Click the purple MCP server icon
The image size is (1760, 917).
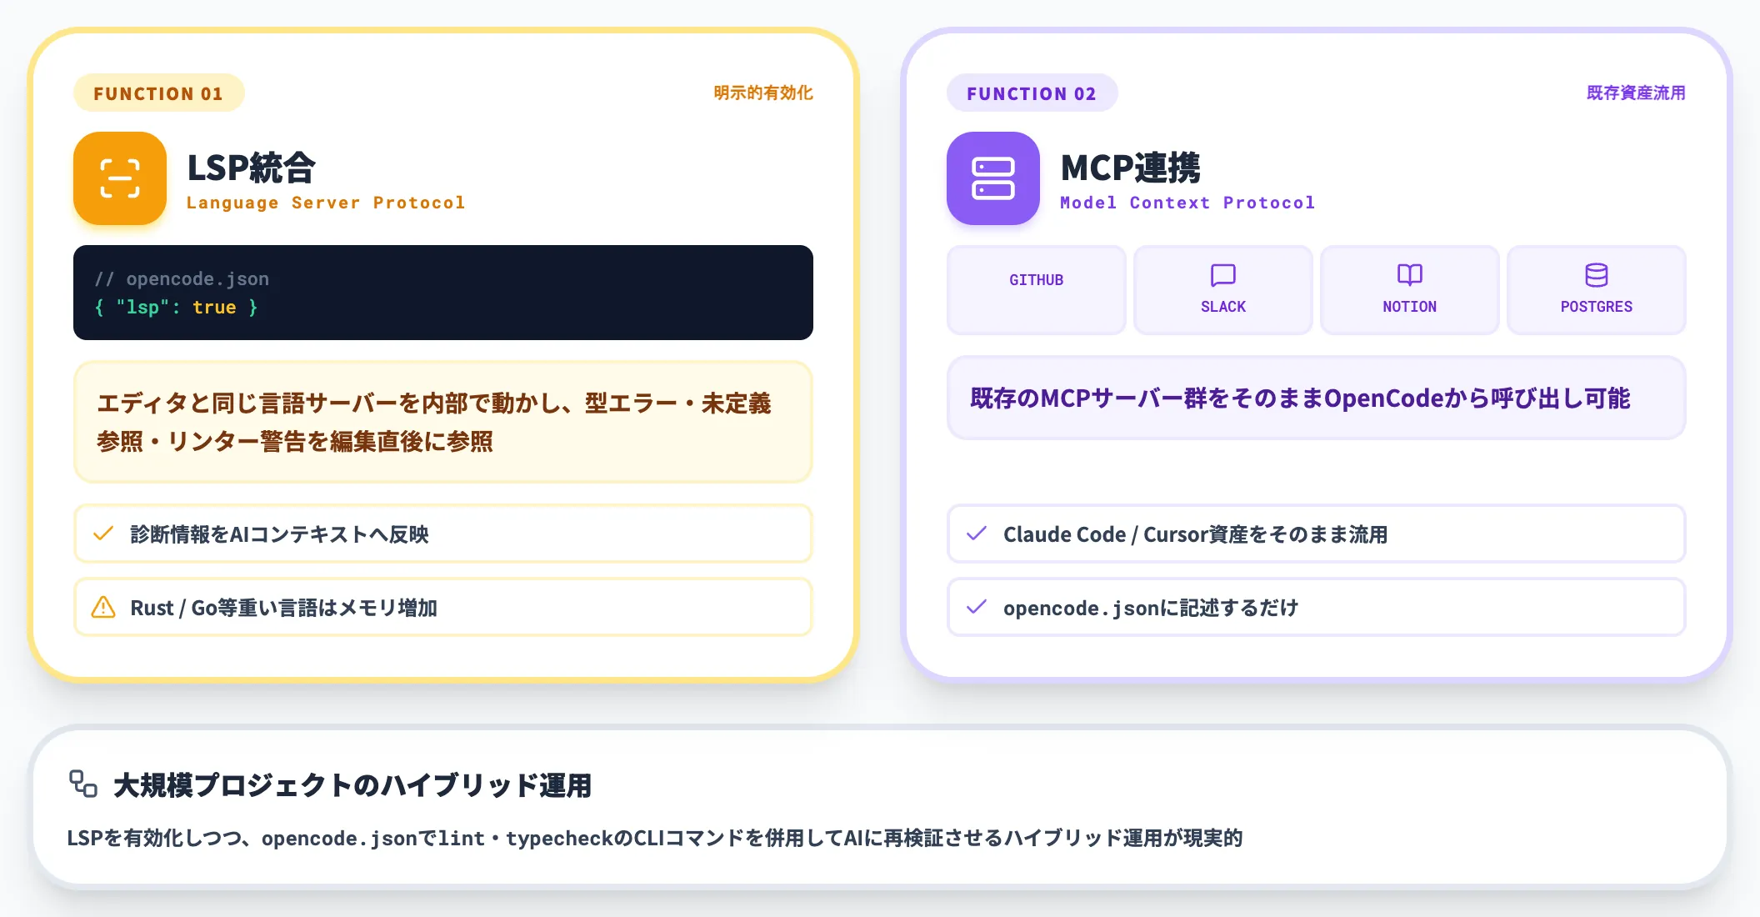[x=993, y=178]
